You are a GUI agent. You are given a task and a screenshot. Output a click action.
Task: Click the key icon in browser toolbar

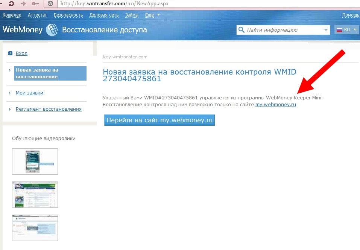click(x=35, y=4)
